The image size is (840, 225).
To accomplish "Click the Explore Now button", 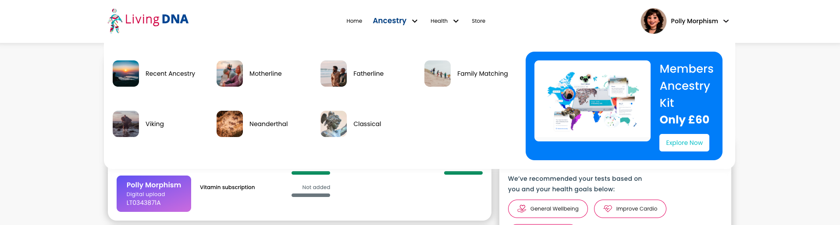I will click(684, 143).
